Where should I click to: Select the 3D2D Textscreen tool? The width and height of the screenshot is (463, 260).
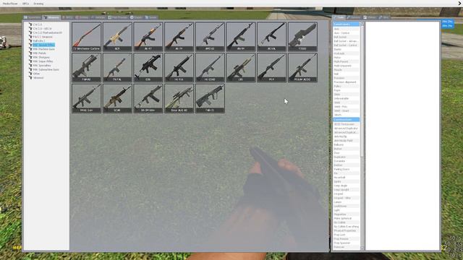pyautogui.click(x=347, y=124)
